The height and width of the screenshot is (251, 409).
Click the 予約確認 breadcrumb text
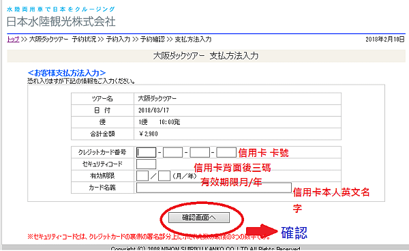pos(153,40)
